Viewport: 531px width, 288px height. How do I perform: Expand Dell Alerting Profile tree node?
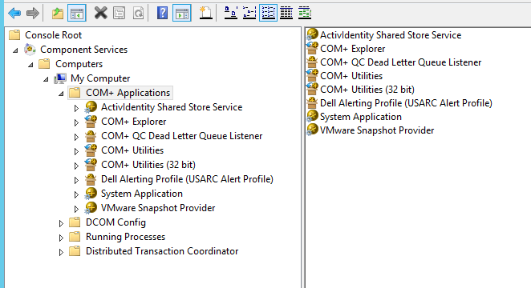tap(76, 180)
